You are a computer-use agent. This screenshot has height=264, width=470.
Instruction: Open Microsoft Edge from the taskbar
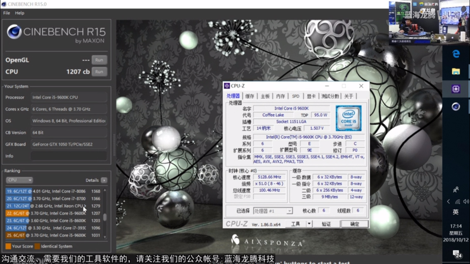click(x=456, y=54)
